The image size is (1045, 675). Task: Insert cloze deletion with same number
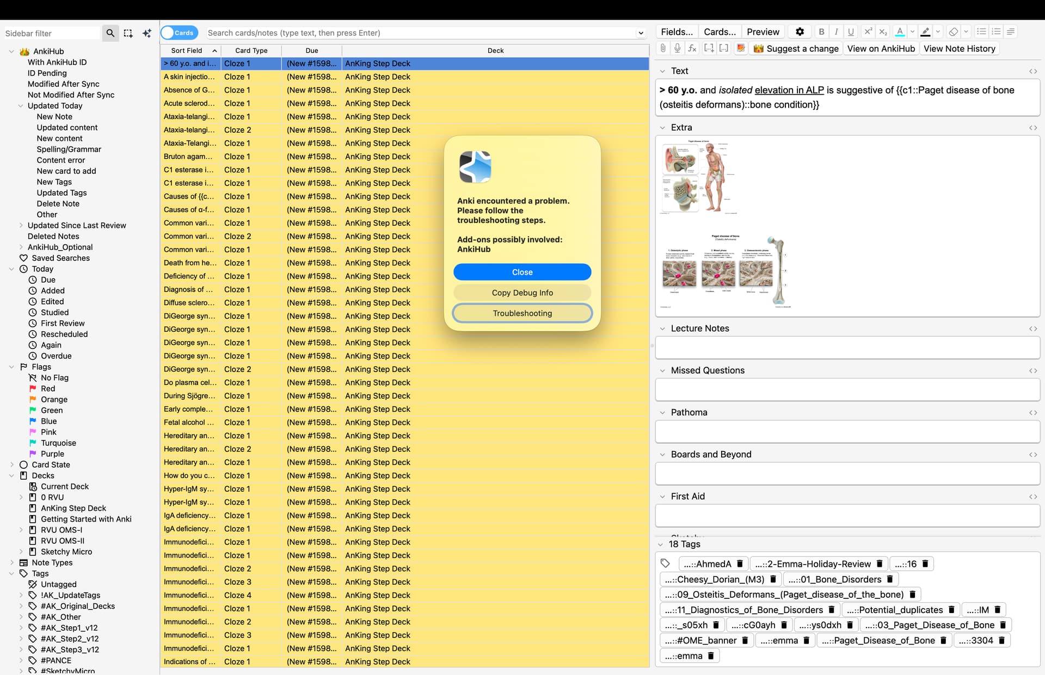(x=724, y=48)
